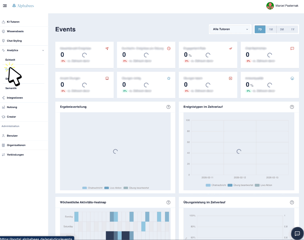Open the chat widget bubble icon
The image size is (304, 240).
pyautogui.click(x=297, y=233)
